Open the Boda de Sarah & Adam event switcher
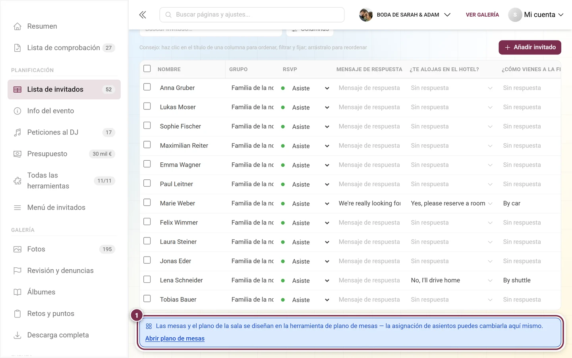572x358 pixels. pyautogui.click(x=405, y=15)
